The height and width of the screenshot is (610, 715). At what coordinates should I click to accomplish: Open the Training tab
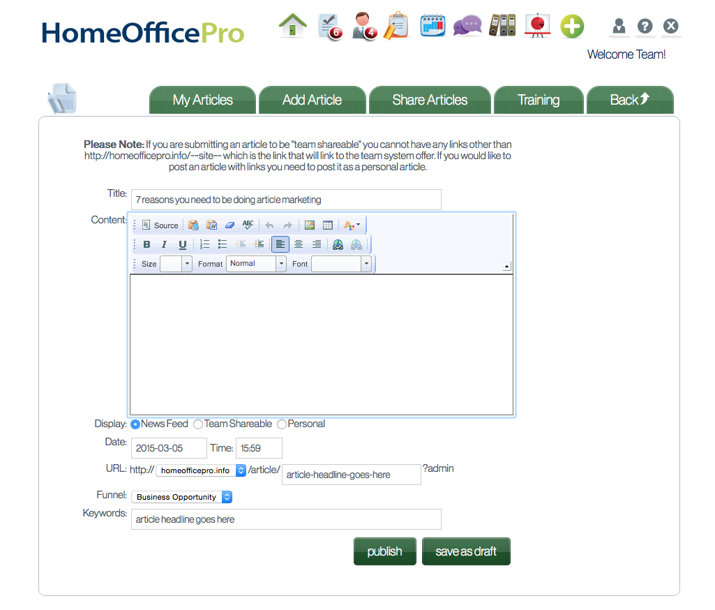coord(539,100)
